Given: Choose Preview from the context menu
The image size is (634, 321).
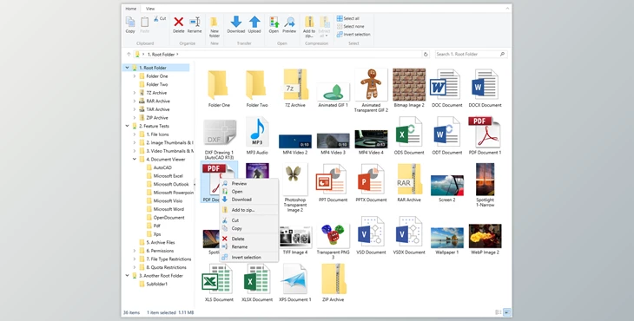Looking at the screenshot, I should click(x=249, y=183).
